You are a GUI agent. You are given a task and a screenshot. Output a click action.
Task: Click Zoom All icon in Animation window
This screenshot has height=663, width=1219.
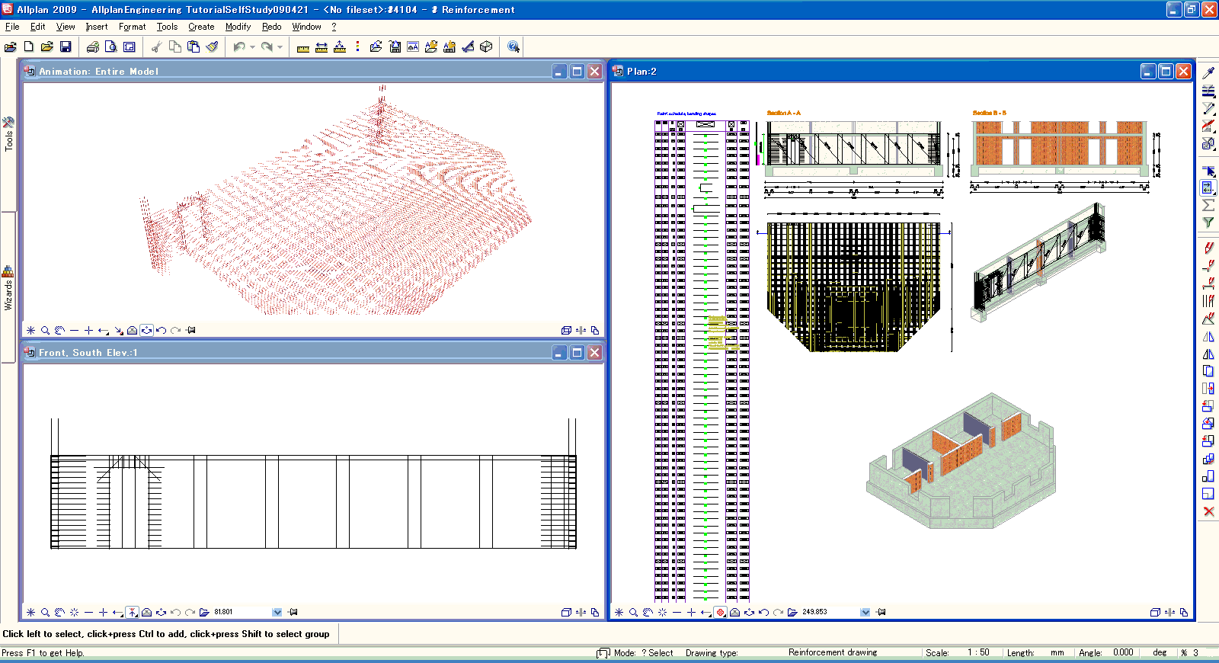point(30,331)
